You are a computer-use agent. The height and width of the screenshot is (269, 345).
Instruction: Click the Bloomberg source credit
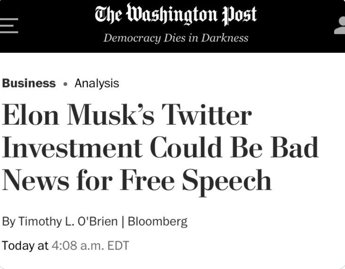(158, 222)
